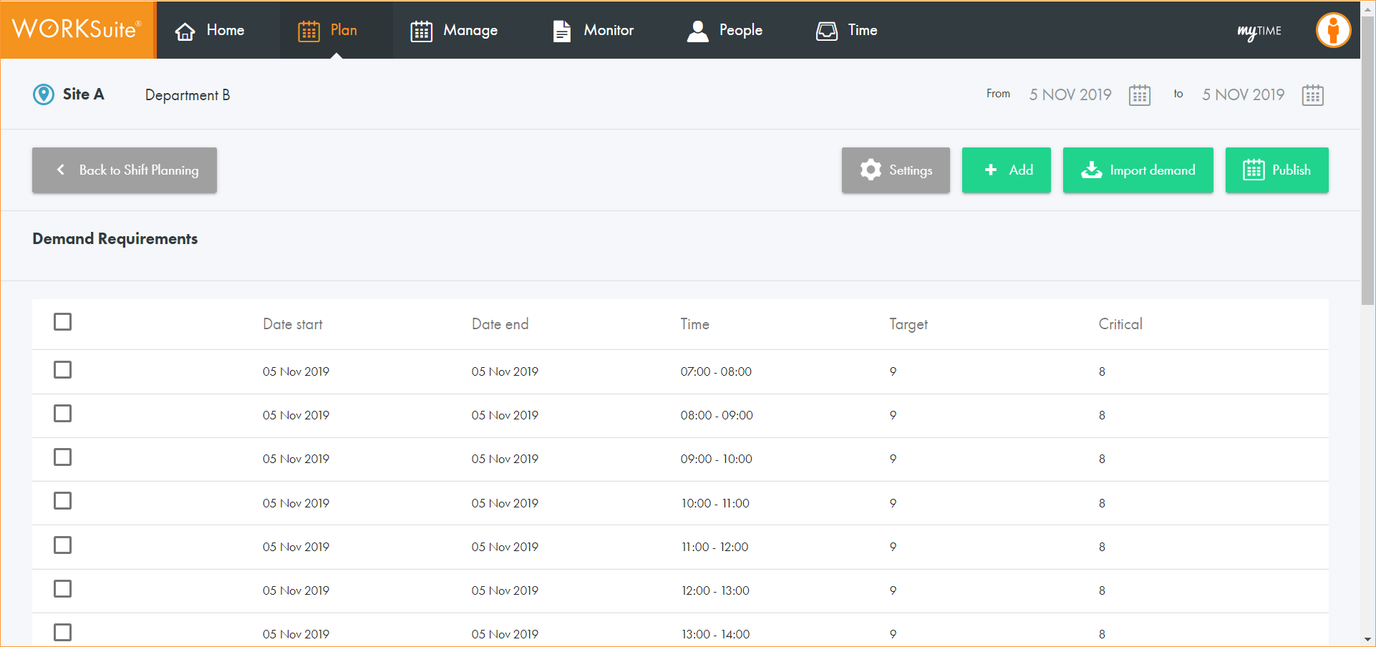Image resolution: width=1376 pixels, height=647 pixels.
Task: Open the To date calendar icon
Action: coord(1312,95)
